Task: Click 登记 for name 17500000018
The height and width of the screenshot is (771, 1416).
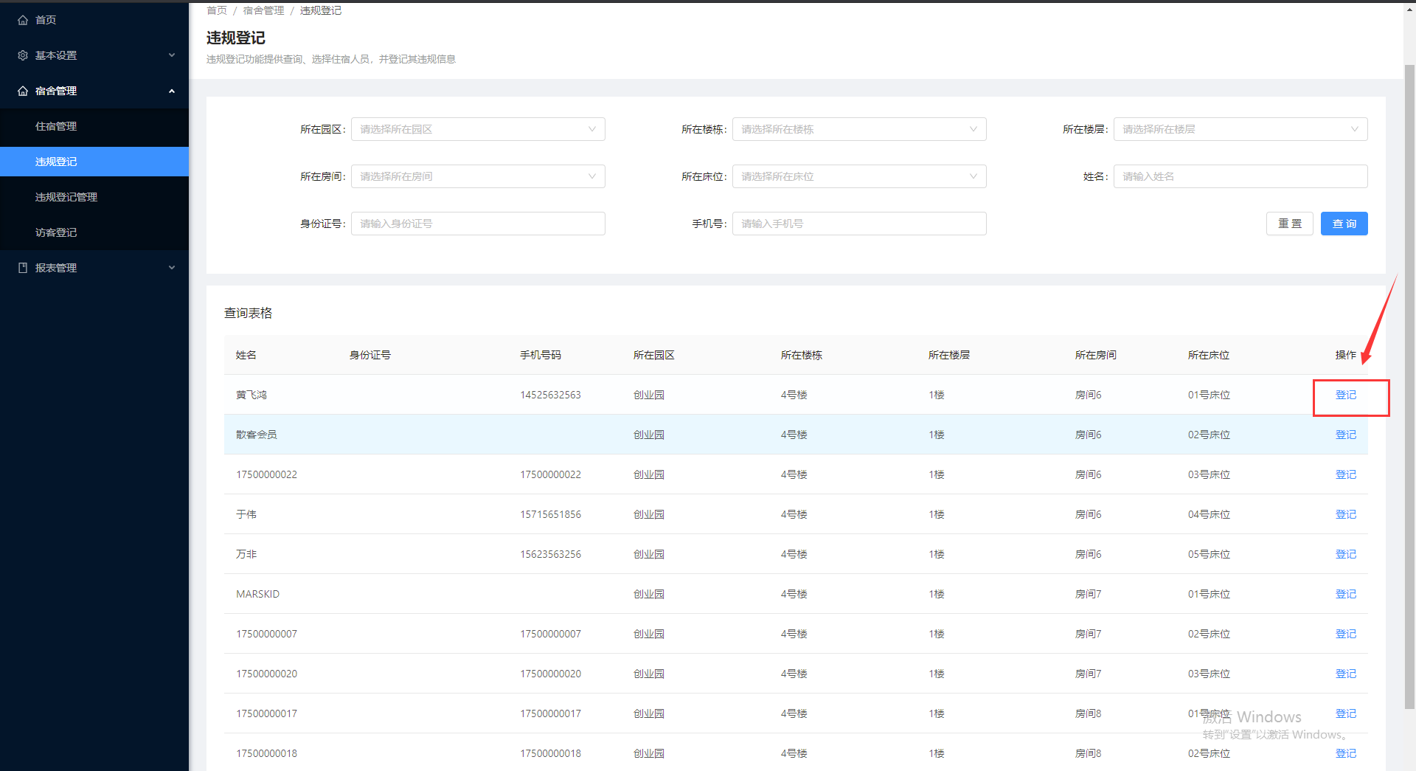Action: coord(1346,753)
